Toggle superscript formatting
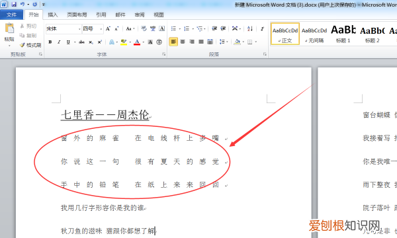Viewport: 397px width, 238px height. pos(100,42)
